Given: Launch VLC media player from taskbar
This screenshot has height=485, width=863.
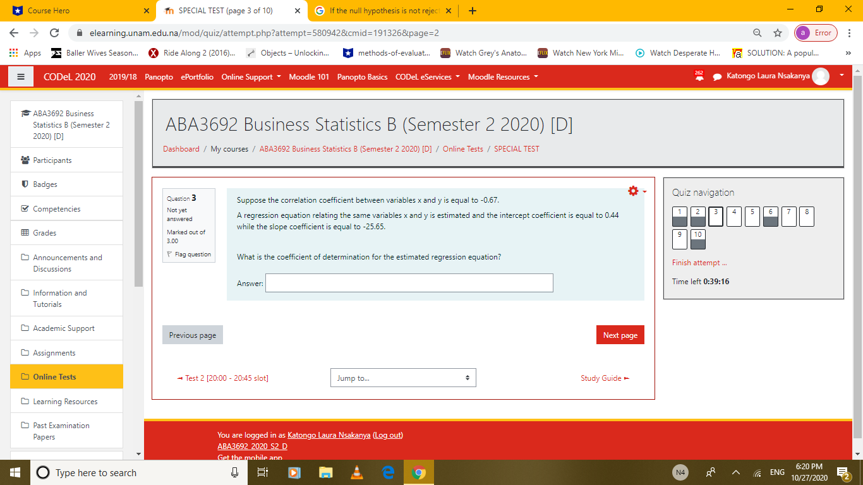Looking at the screenshot, I should pyautogui.click(x=356, y=472).
